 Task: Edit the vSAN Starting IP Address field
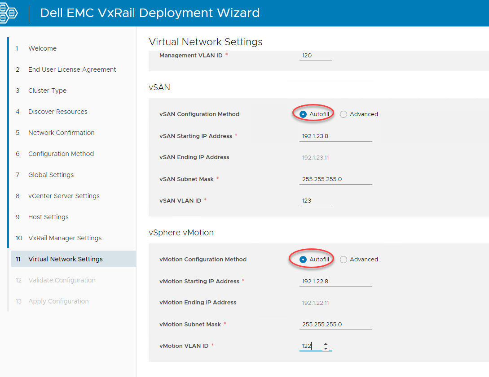pyautogui.click(x=335, y=136)
